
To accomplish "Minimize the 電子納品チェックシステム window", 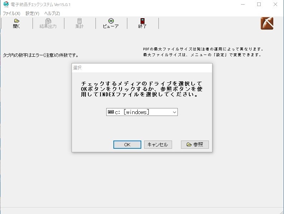I will pyautogui.click(x=243, y=4).
